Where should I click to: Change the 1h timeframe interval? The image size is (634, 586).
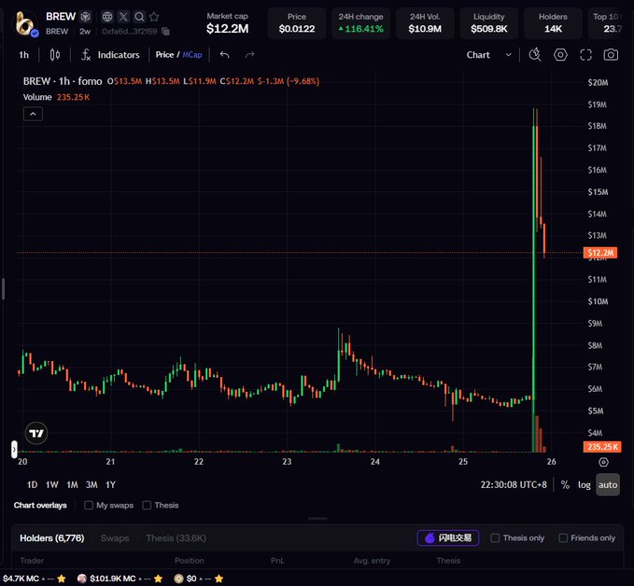pos(24,54)
